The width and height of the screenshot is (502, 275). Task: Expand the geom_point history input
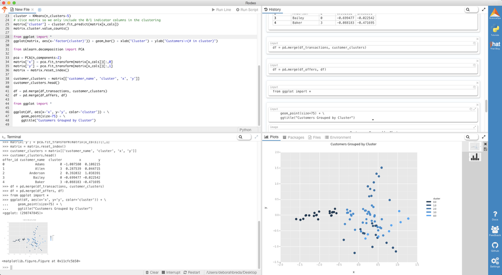[474, 109]
